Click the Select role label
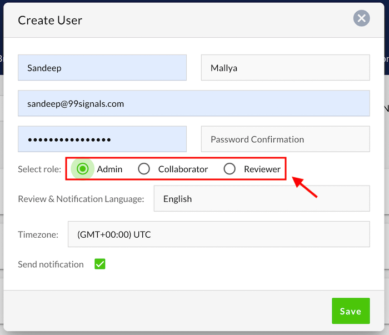 pos(39,169)
